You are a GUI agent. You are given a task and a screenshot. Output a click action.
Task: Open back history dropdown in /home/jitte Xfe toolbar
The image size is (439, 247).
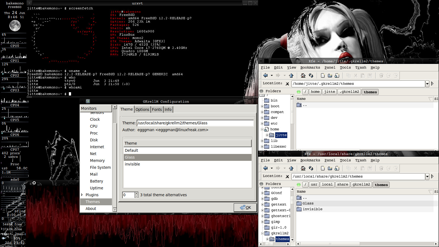[x=272, y=75]
